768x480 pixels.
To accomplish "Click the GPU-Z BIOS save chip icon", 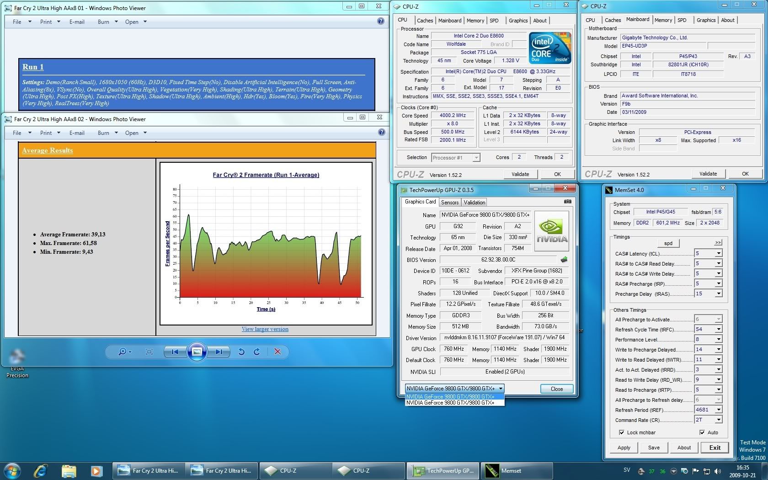I will pyautogui.click(x=564, y=259).
